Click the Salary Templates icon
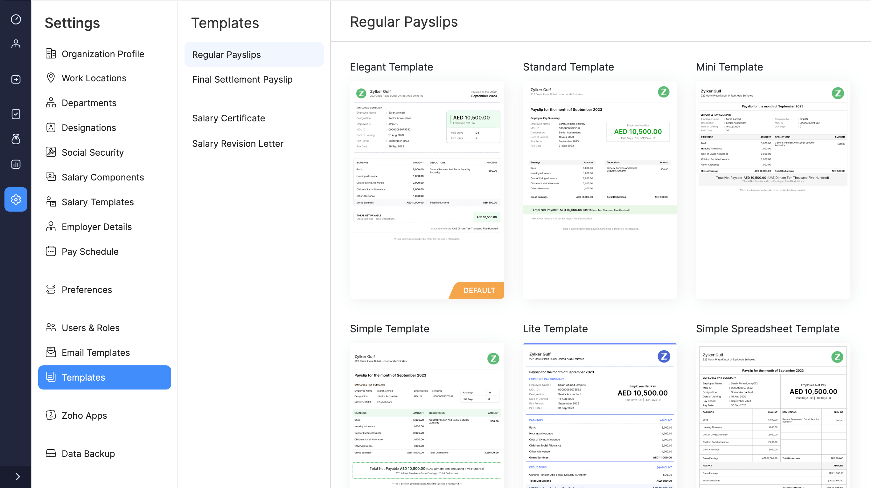The height and width of the screenshot is (488, 871). (51, 201)
